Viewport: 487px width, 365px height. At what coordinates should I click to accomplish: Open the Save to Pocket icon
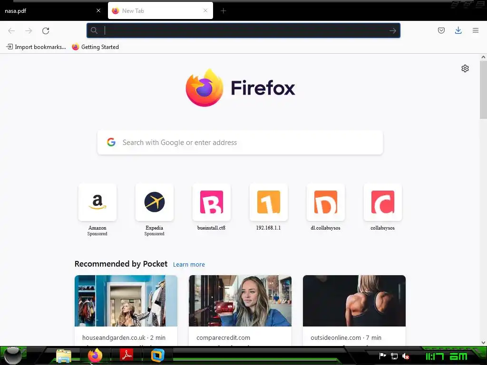pos(441,30)
